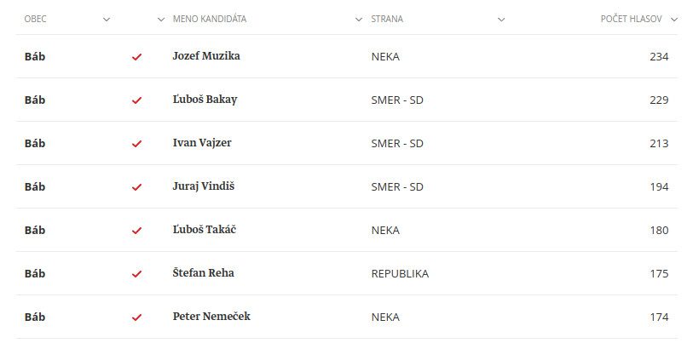This screenshot has width=693, height=343.
Task: Click the REPUBLIKA party cell
Action: pos(400,274)
